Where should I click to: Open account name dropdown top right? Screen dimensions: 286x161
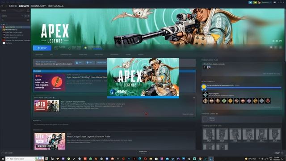[266, 2]
